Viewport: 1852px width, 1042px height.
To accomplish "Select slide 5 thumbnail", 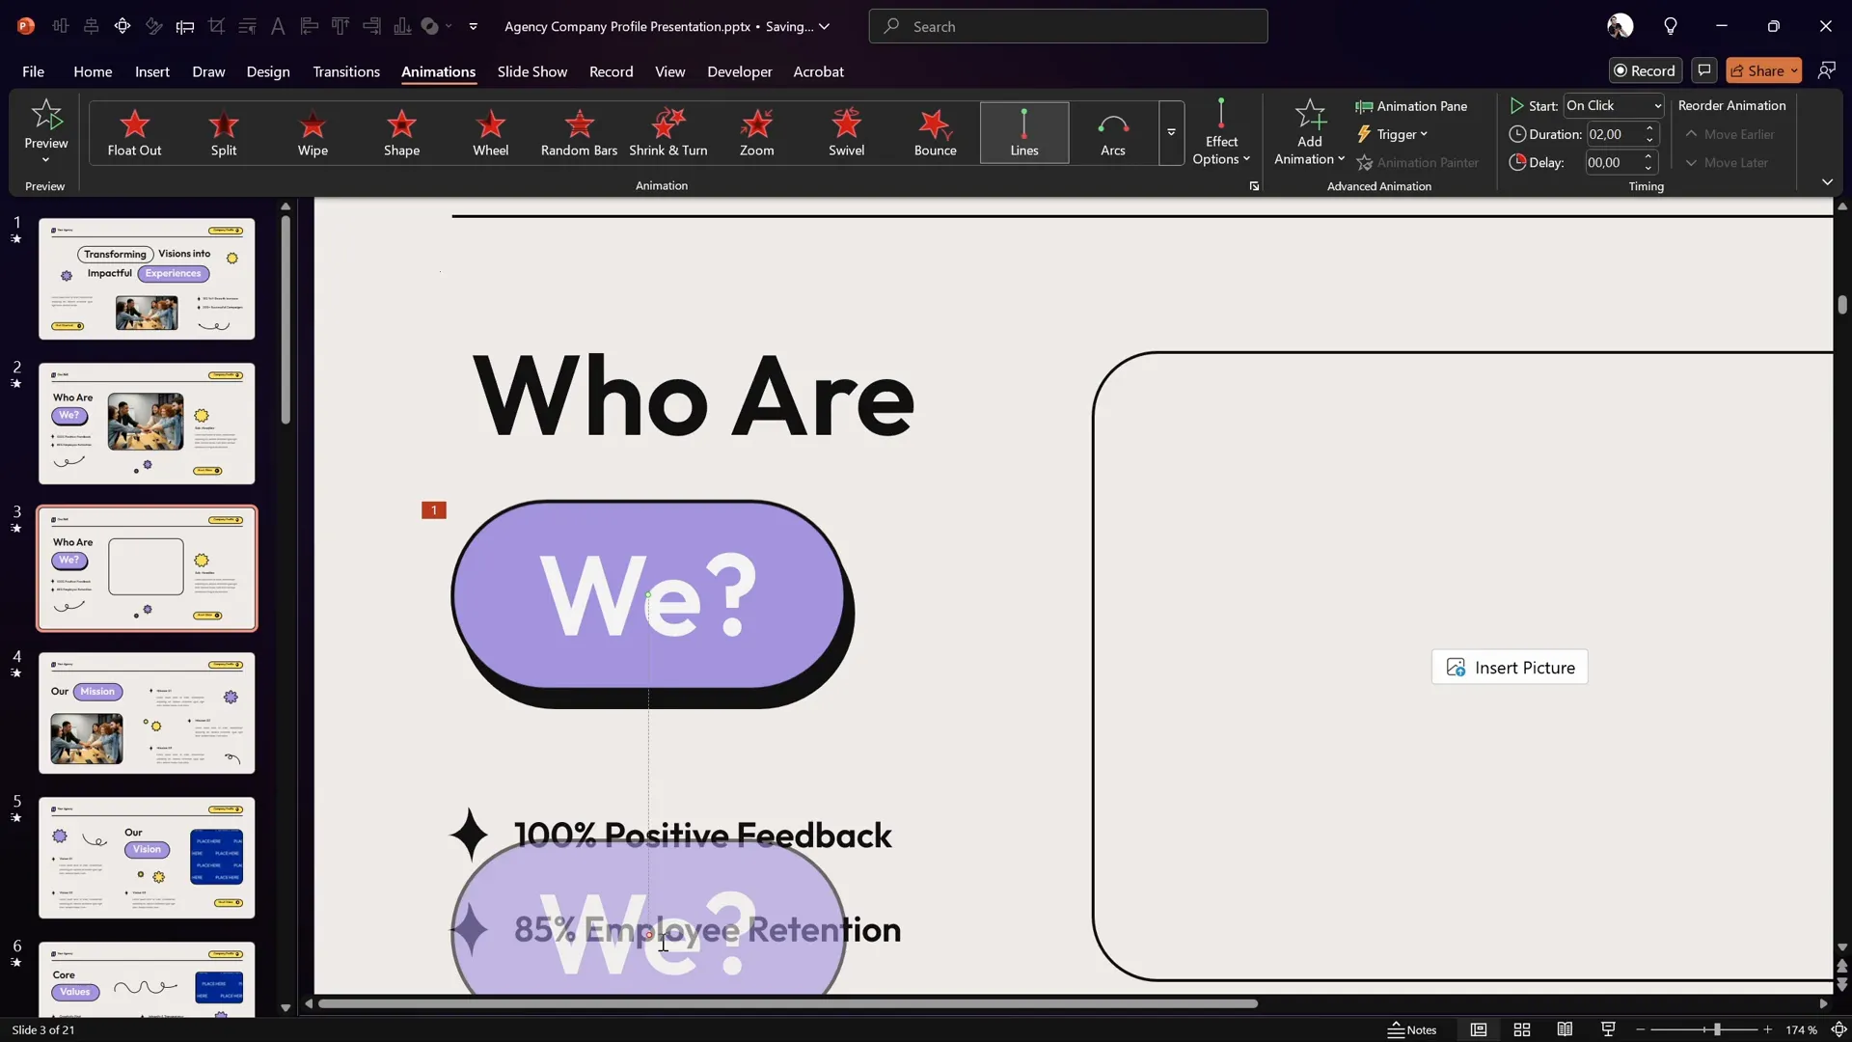I will 147,857.
